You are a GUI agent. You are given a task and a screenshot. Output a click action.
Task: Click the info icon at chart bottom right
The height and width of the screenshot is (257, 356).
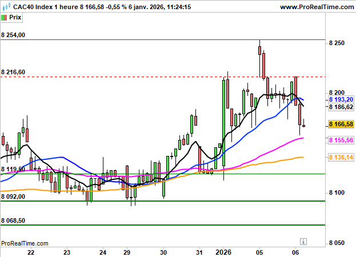click(303, 242)
